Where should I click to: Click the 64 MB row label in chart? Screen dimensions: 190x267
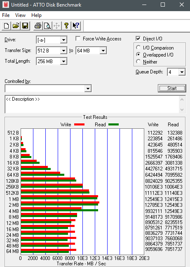[12, 251]
